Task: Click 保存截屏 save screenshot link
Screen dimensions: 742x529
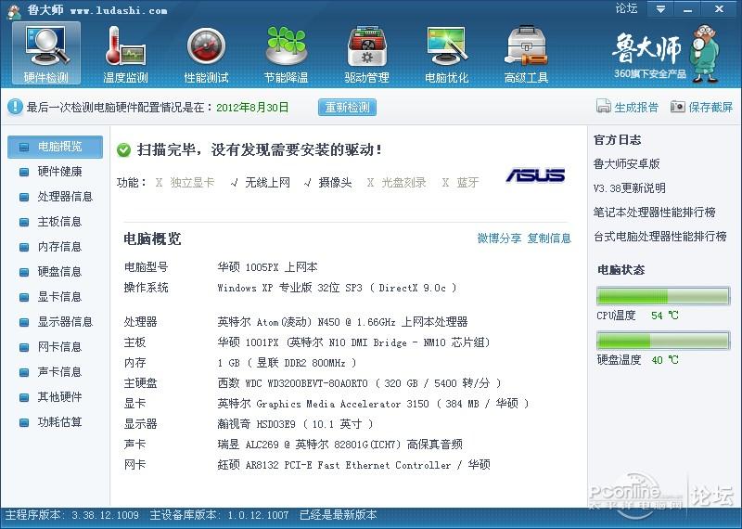Action: (x=710, y=108)
